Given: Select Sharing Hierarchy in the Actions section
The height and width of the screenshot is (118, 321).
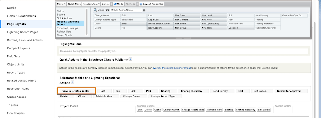Looking at the screenshot, I should [194, 91].
